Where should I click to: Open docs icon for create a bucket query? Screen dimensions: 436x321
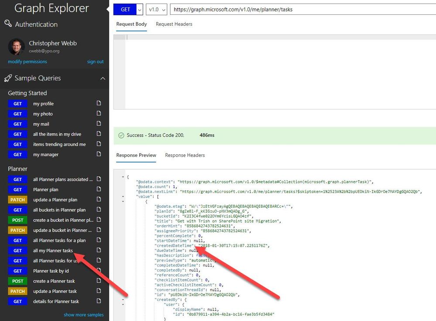99,220
